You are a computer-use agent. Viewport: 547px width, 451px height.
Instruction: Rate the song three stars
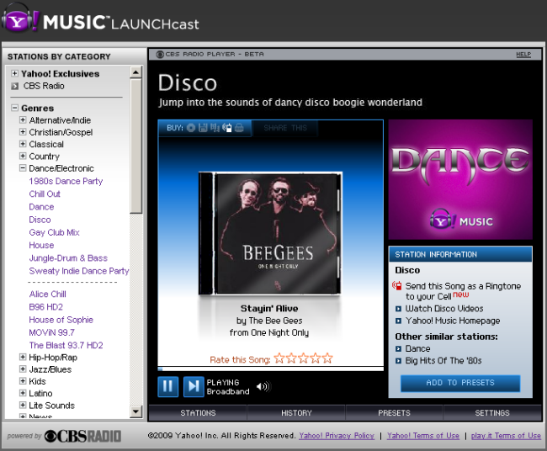[x=303, y=358]
